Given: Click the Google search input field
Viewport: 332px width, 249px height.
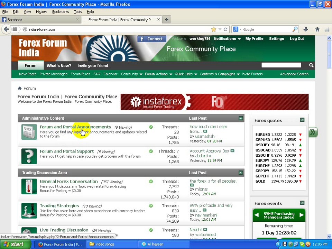Looking at the screenshot, I should tap(267, 29).
